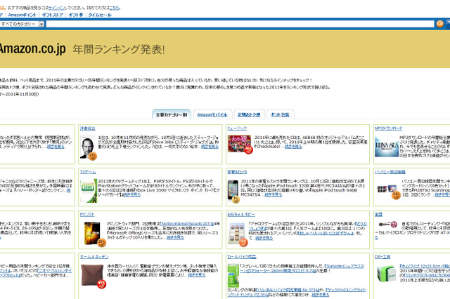Switch to the Amazonモバイル tab
This screenshot has width=450, height=299.
[212, 114]
